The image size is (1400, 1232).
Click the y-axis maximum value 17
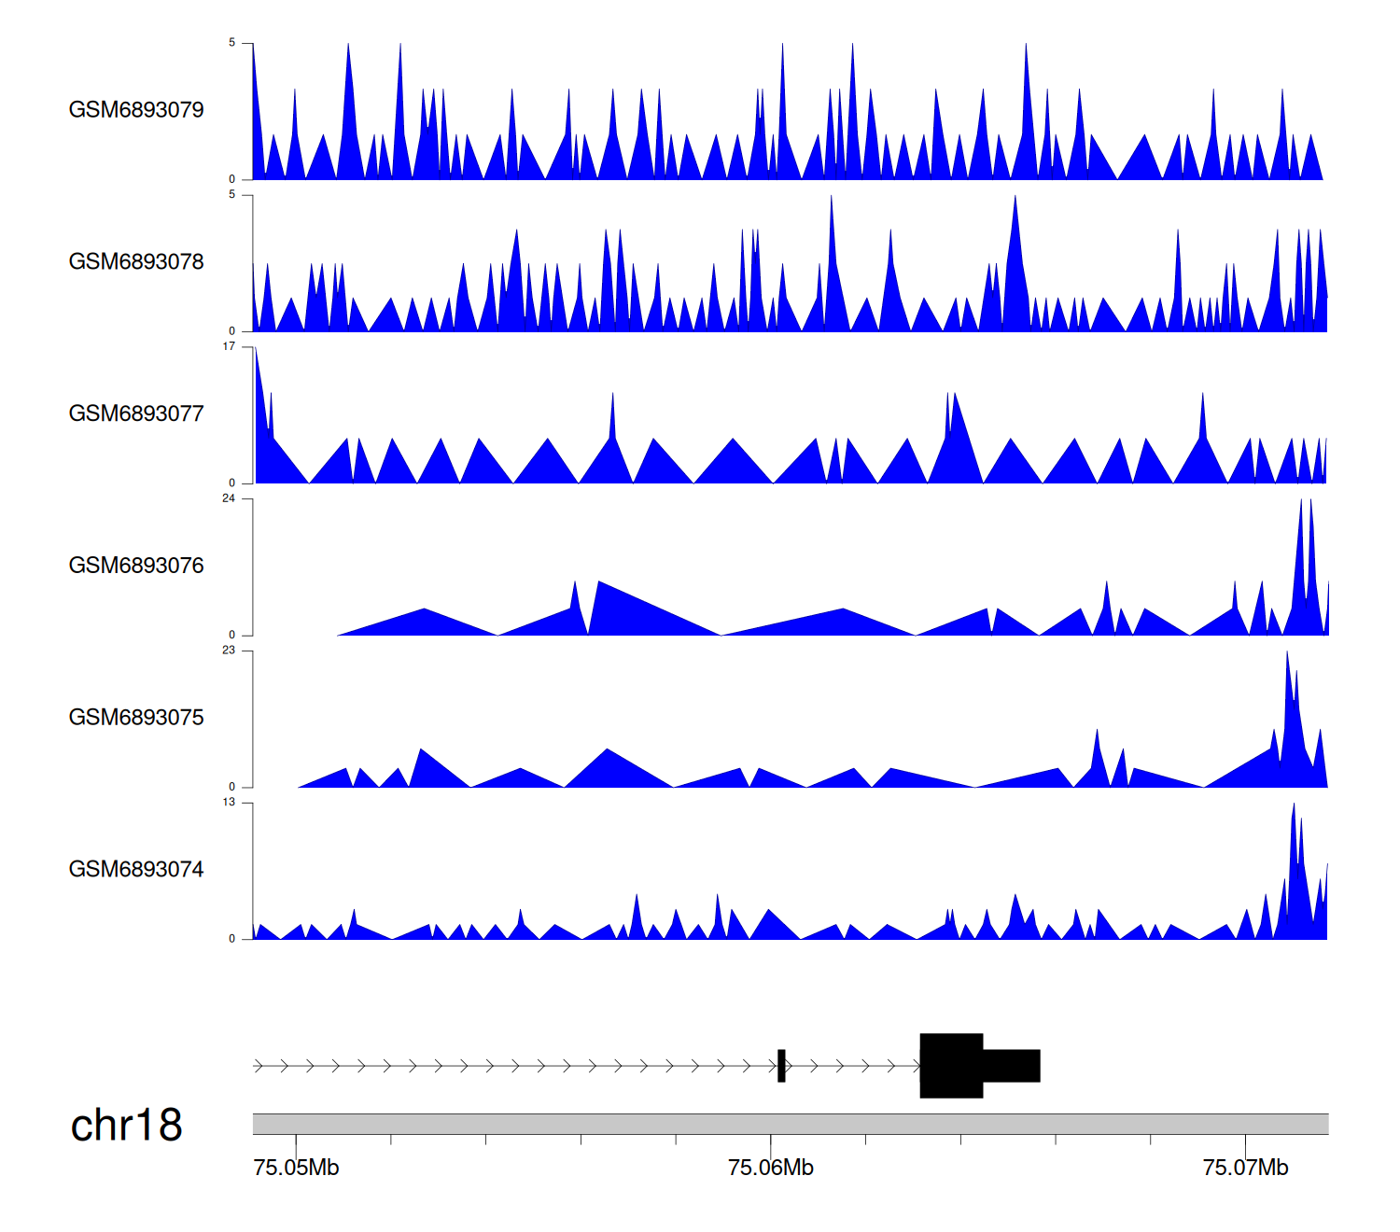229,347
